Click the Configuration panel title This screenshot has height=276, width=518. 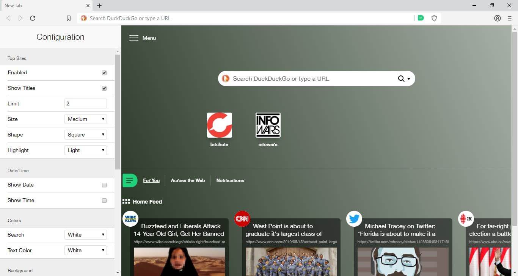tap(60, 37)
